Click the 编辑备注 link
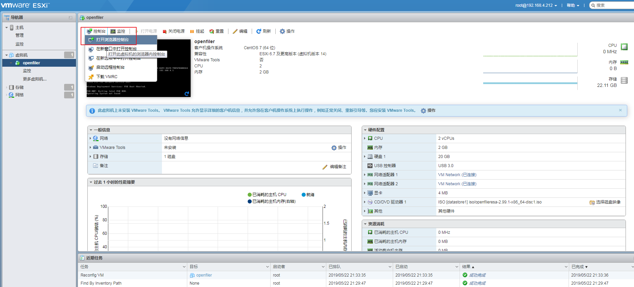The height and width of the screenshot is (287, 634). [337, 167]
